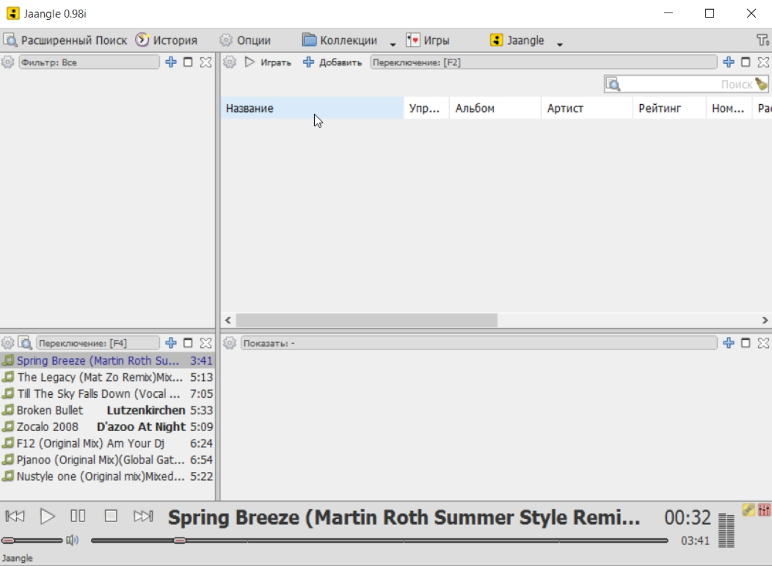The height and width of the screenshot is (566, 772).
Task: Clear search with the broom icon
Action: point(762,84)
